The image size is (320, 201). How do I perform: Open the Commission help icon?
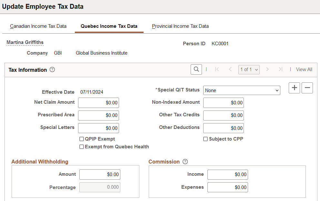click(x=185, y=162)
